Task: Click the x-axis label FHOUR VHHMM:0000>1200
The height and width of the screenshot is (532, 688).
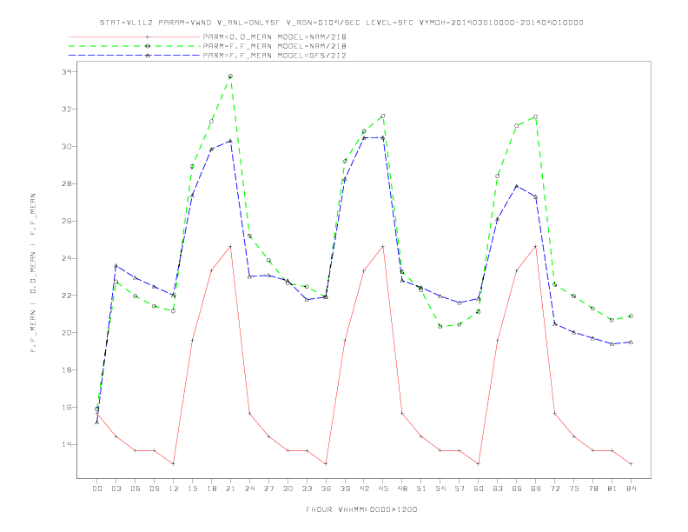Action: [361, 509]
